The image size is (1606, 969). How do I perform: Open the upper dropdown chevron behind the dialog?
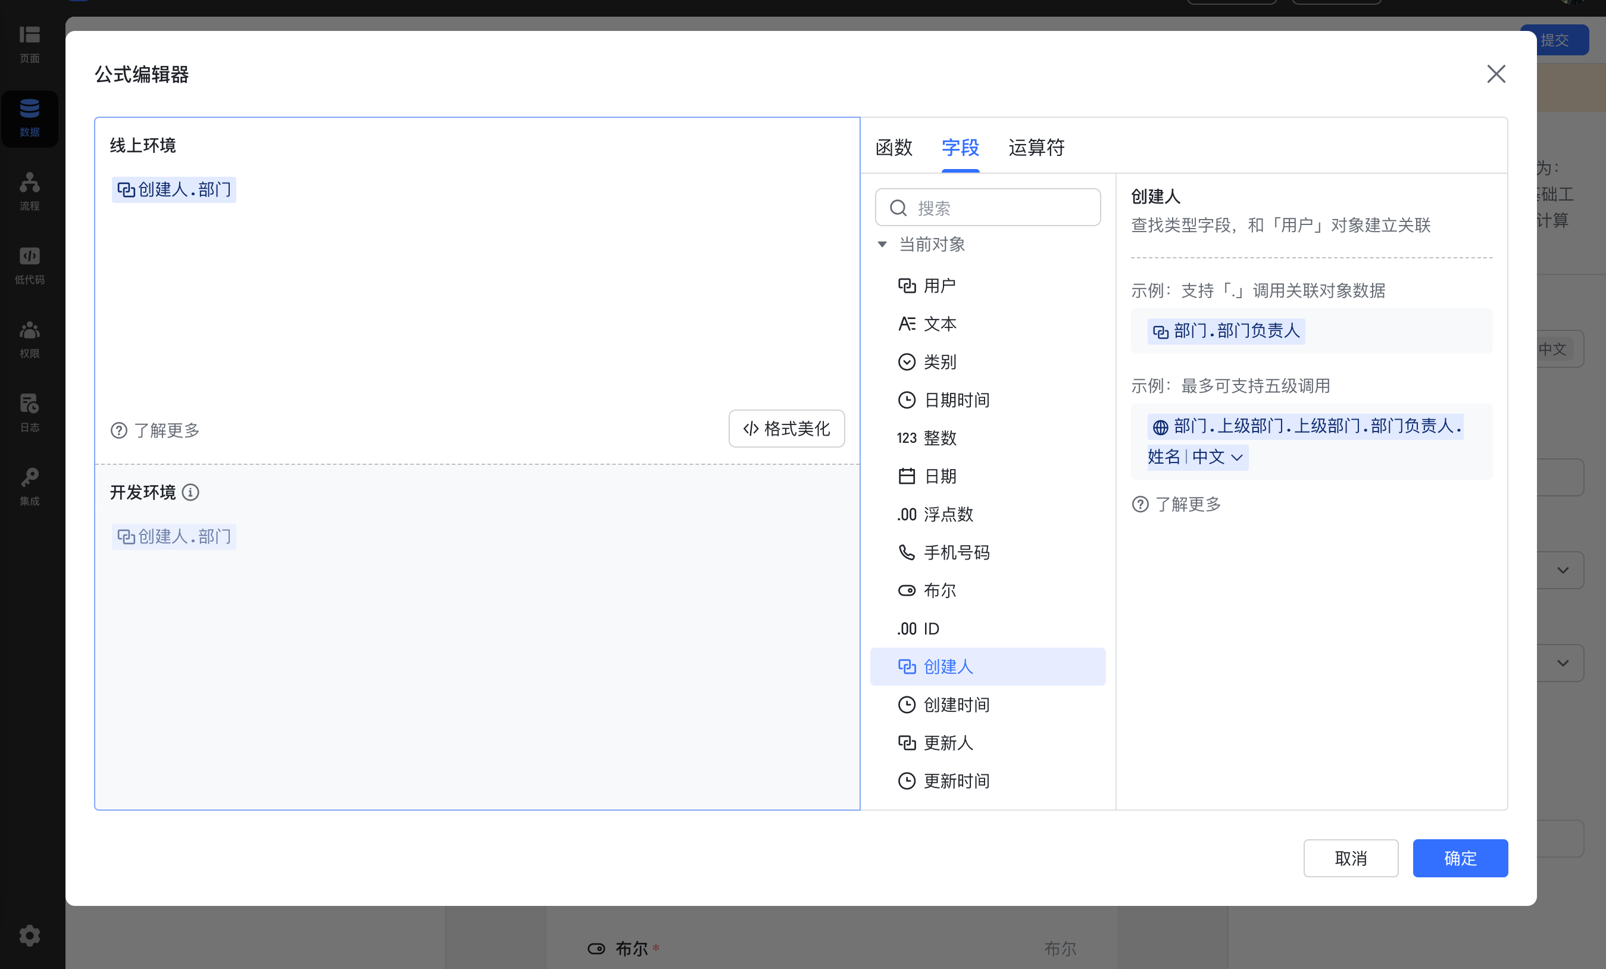(x=1563, y=570)
